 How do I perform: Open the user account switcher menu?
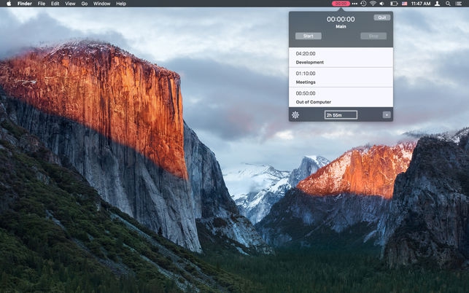click(x=437, y=4)
